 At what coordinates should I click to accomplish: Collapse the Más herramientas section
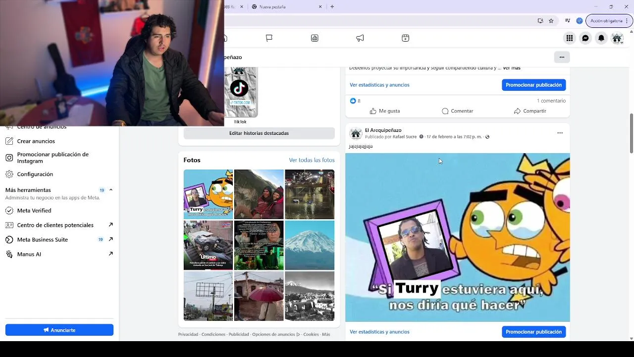(x=111, y=190)
